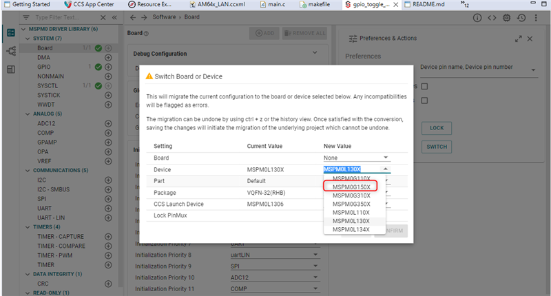Screen dimensions: 551x296
Task: Add a DMA module instance
Action: coord(108,58)
